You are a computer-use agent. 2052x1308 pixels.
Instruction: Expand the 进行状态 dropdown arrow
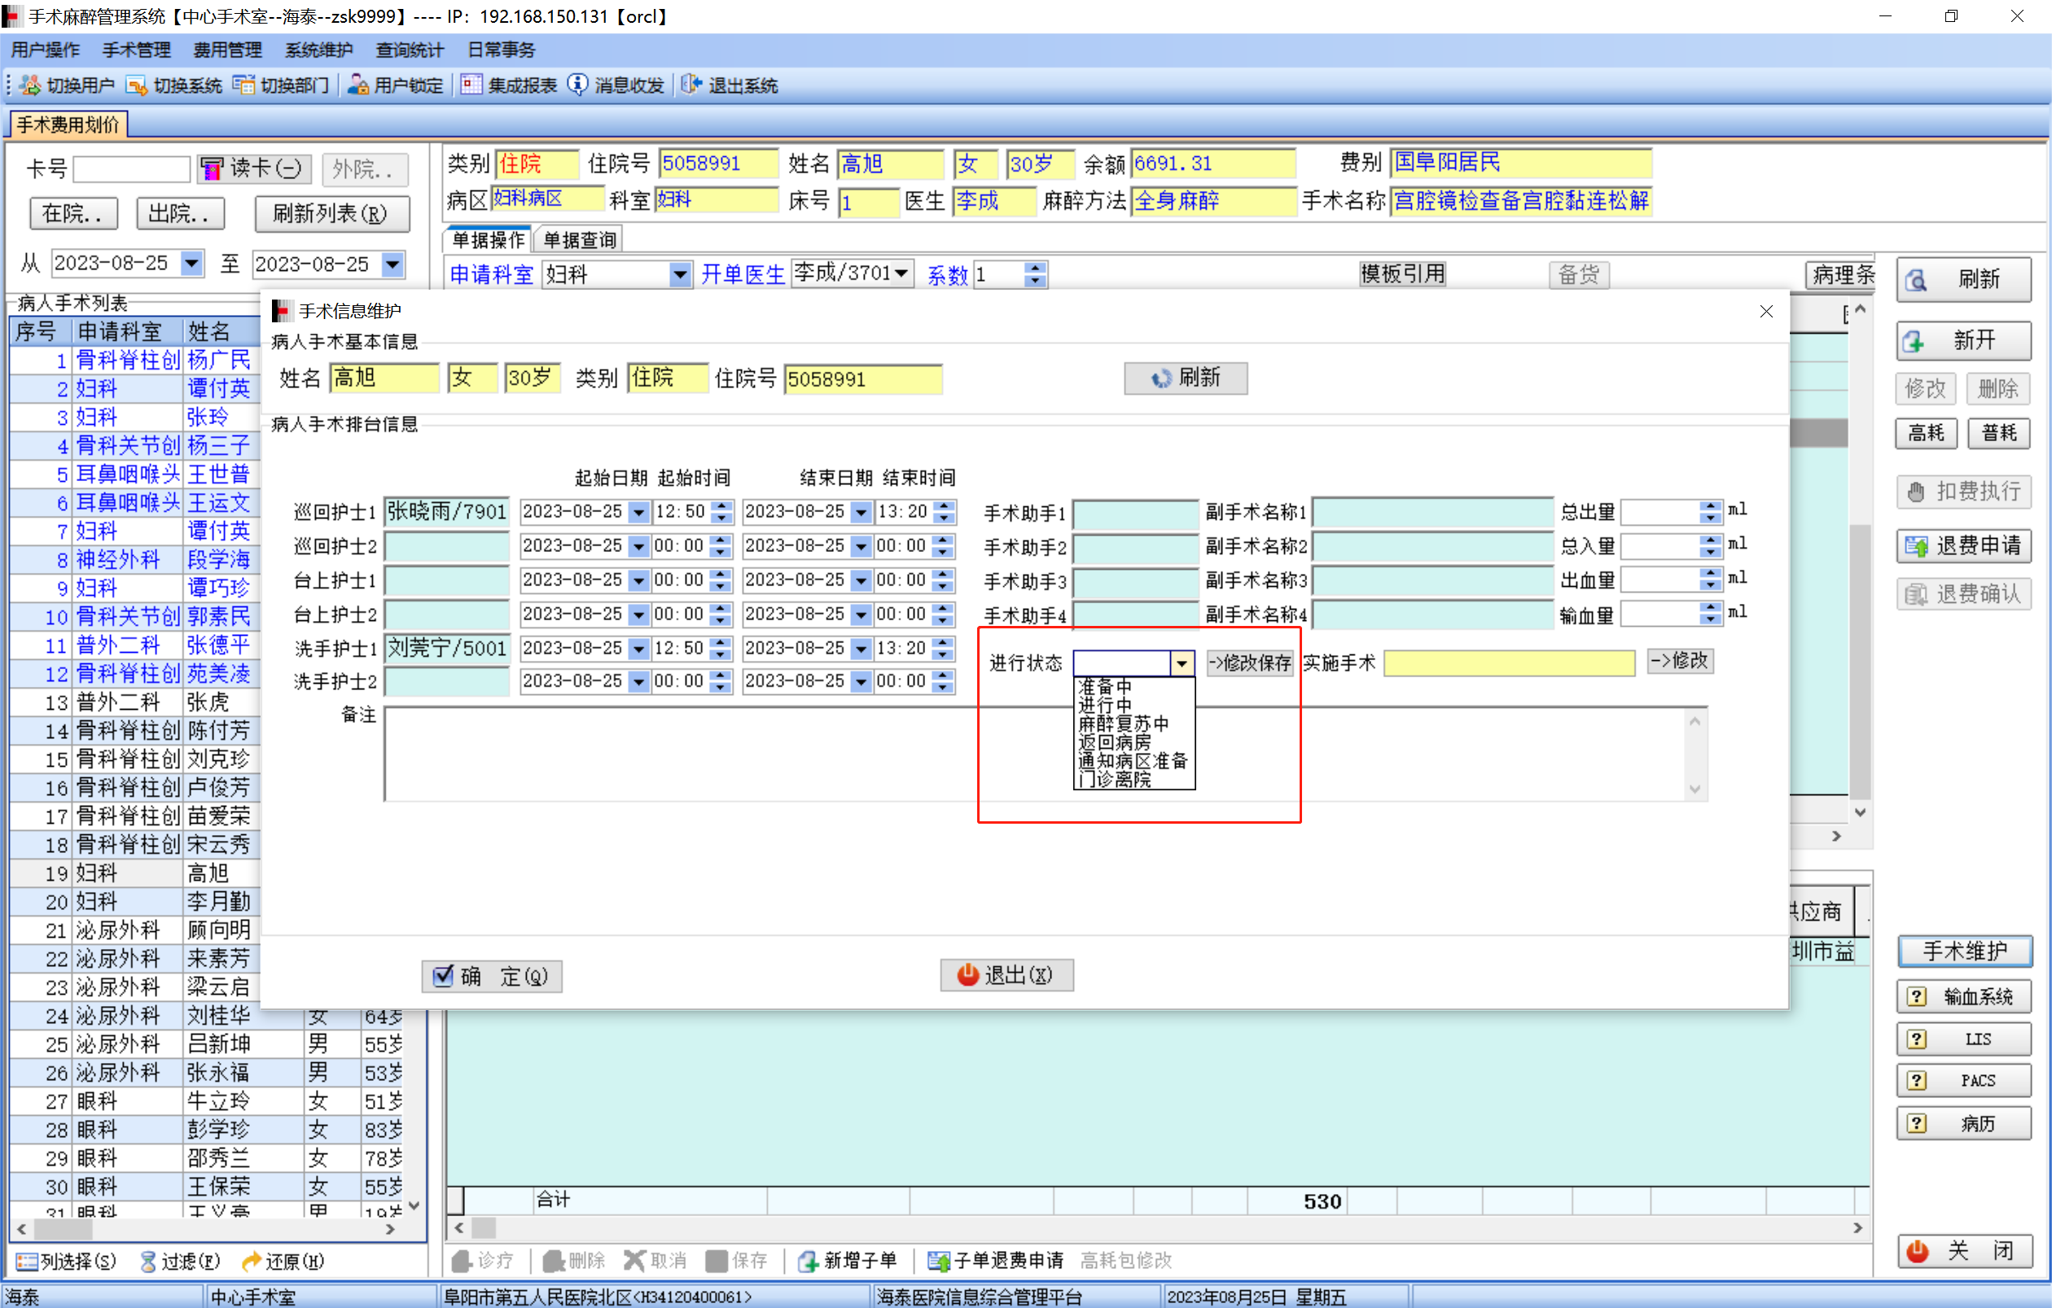point(1181,663)
